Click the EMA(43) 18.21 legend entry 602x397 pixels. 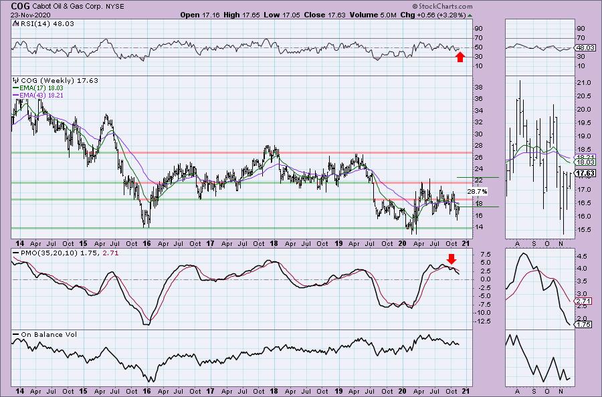(41, 95)
